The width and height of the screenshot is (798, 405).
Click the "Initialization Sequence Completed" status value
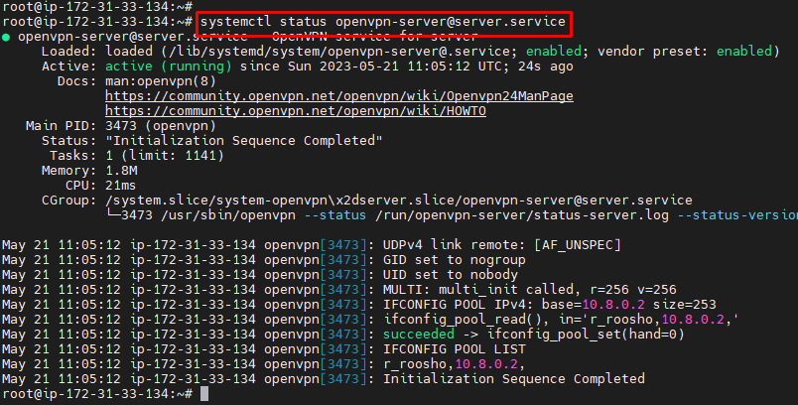click(244, 140)
